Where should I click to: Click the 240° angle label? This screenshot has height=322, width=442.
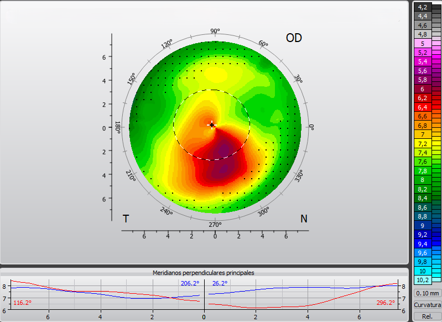pos(167,211)
